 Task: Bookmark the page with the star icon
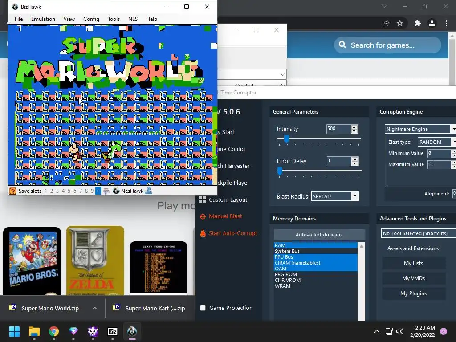(400, 23)
